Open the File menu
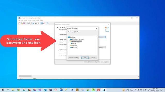Viewport: 165px width, 92px height. coord(19,21)
